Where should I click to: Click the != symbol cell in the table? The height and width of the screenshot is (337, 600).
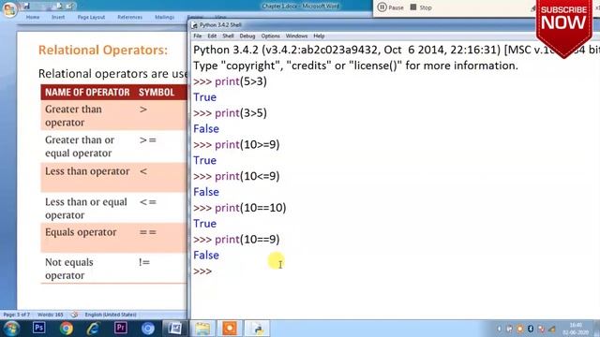pyautogui.click(x=144, y=262)
